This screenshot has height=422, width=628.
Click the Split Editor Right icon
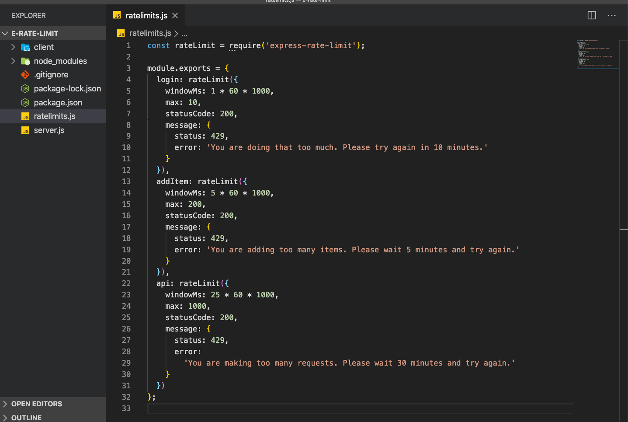[592, 15]
